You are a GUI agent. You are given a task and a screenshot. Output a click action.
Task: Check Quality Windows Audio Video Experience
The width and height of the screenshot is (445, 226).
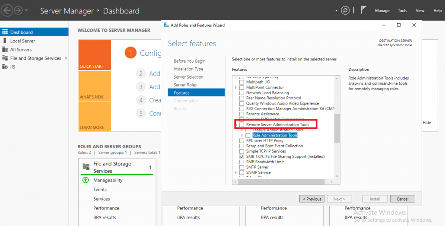(242, 103)
